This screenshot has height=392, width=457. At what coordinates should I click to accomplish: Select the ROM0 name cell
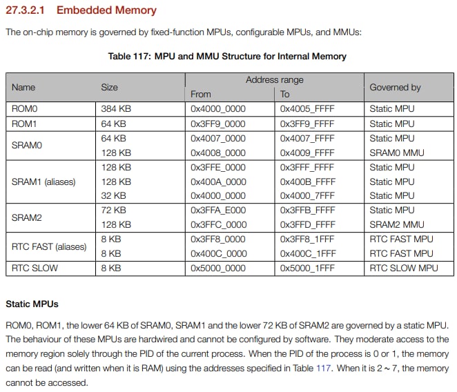click(x=25, y=108)
